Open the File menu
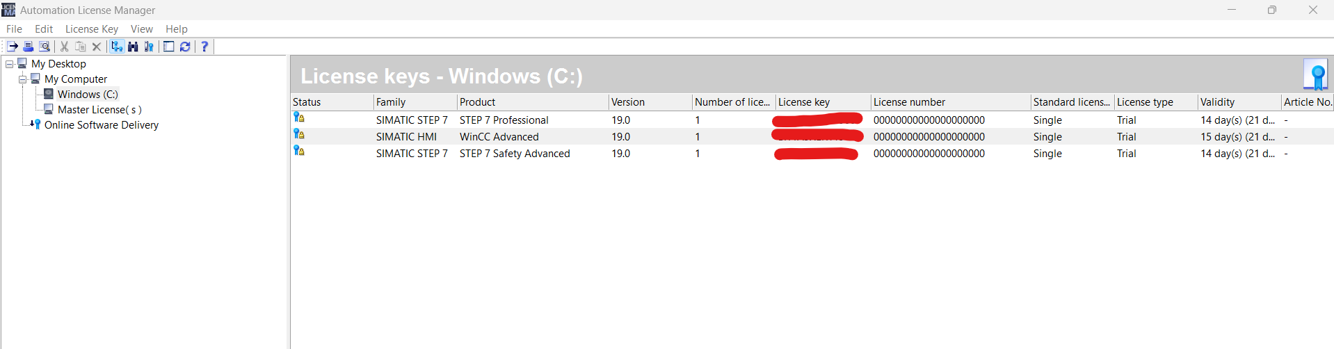Image resolution: width=1334 pixels, height=349 pixels. [x=14, y=29]
